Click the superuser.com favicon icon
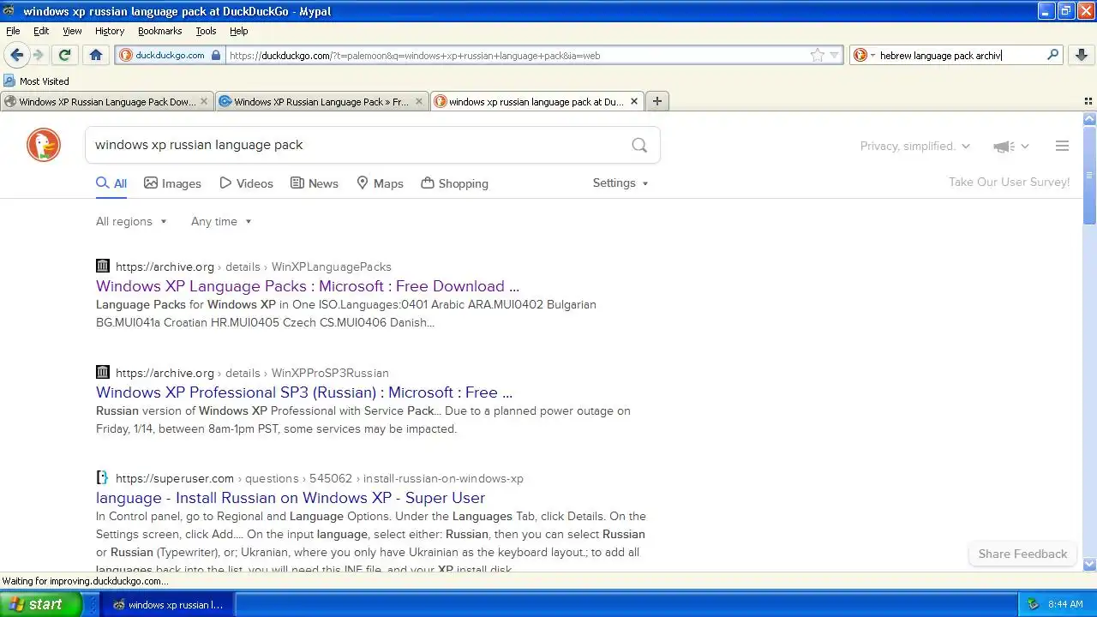This screenshot has width=1097, height=617. point(103,478)
